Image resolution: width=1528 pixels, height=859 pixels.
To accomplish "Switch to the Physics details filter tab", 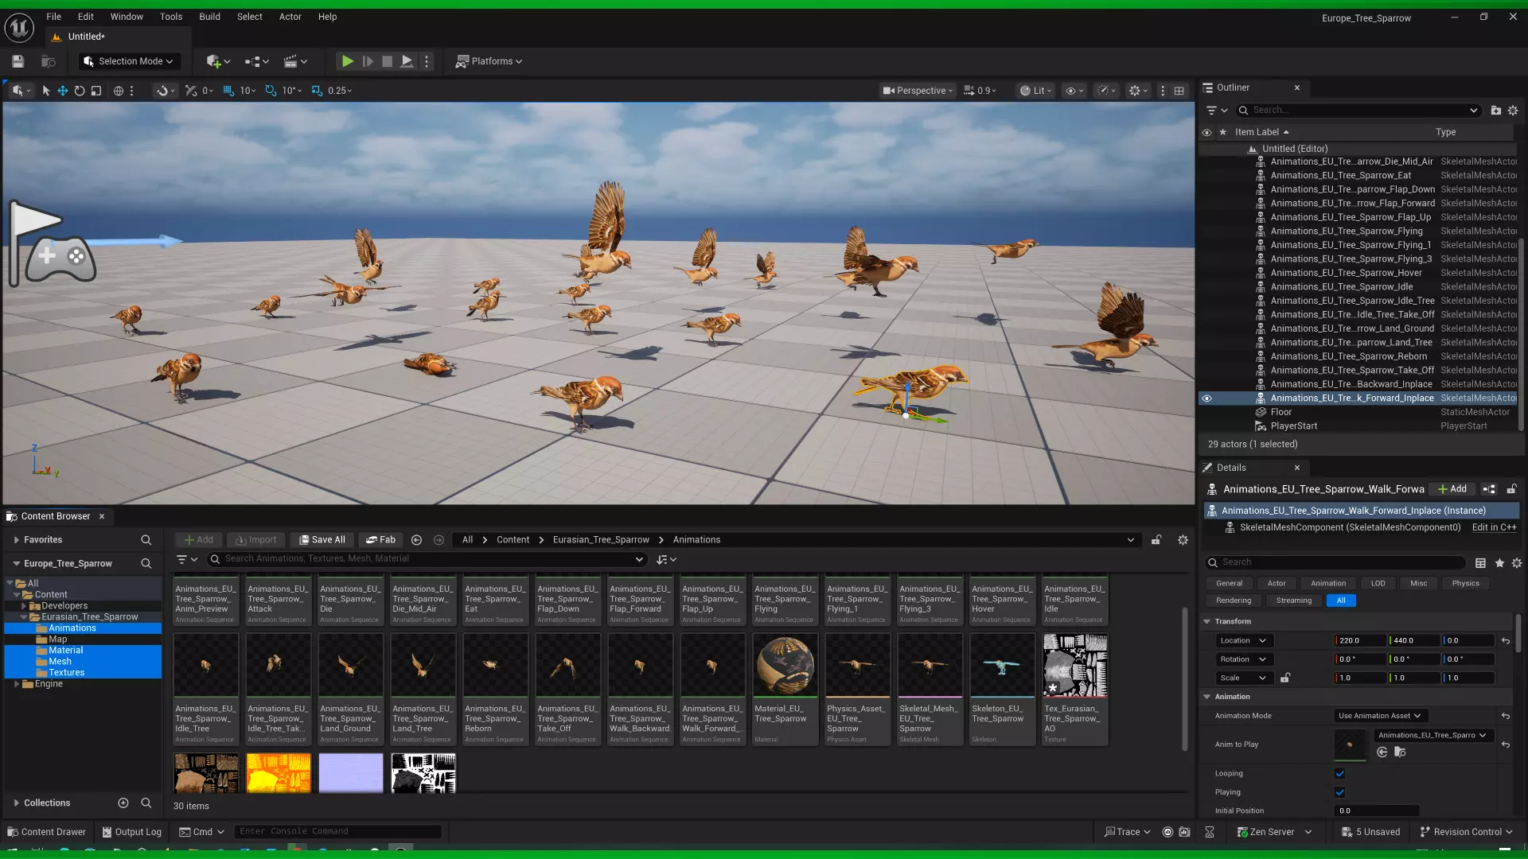I will 1465,583.
